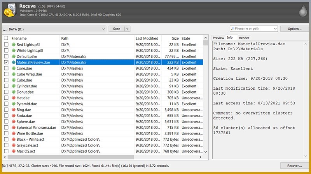The height and width of the screenshot is (174, 311).
Task: Click the green status dot for White Lights.p3l
Action: pos(14,51)
